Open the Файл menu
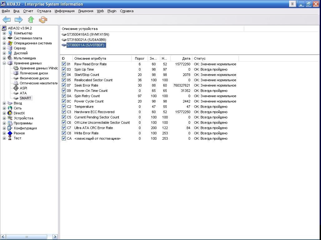The image size is (321, 240). [6, 11]
